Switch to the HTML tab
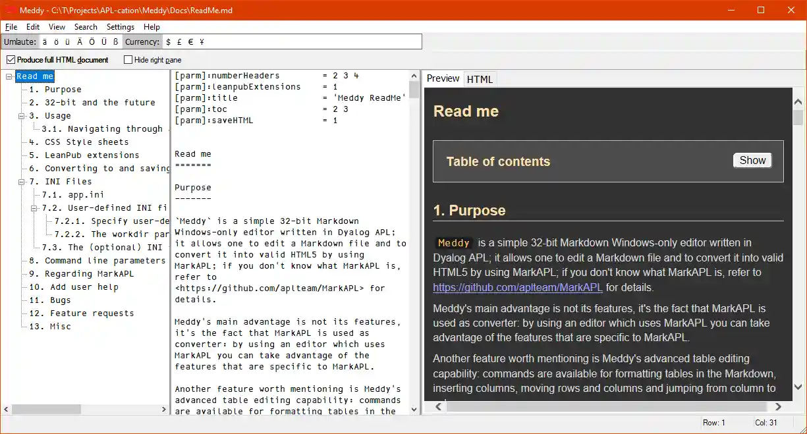807x434 pixels. point(480,79)
